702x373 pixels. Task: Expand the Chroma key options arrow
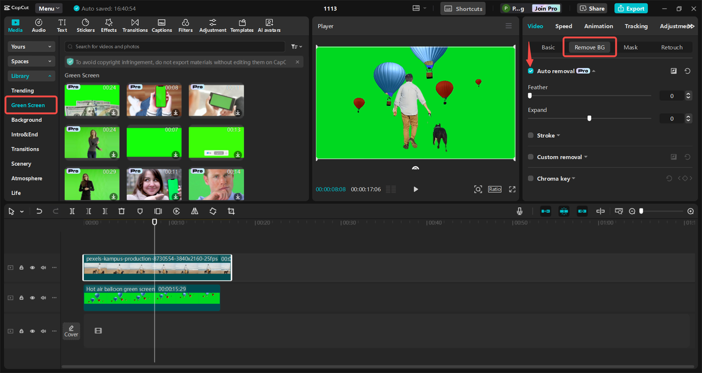point(574,178)
